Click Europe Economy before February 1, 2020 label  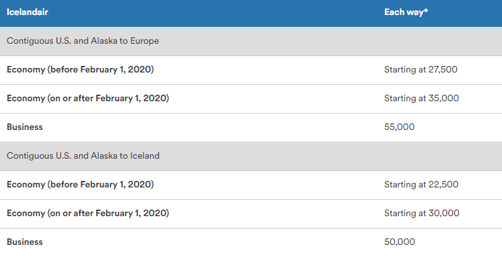point(80,70)
